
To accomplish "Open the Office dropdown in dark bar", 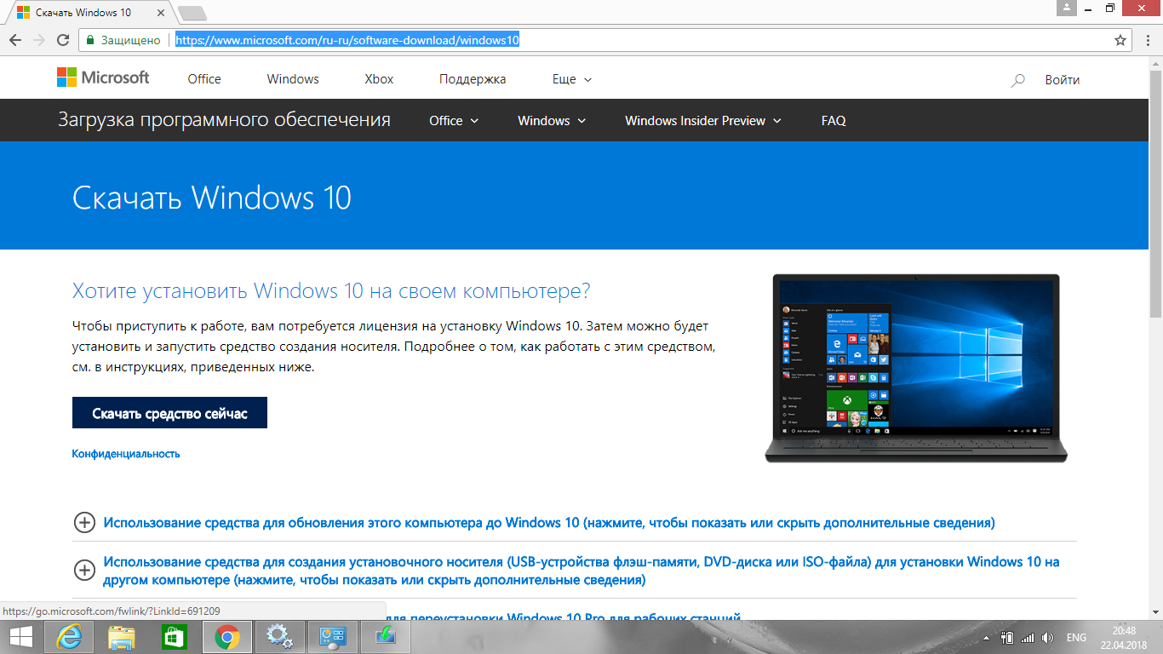I will click(x=454, y=121).
